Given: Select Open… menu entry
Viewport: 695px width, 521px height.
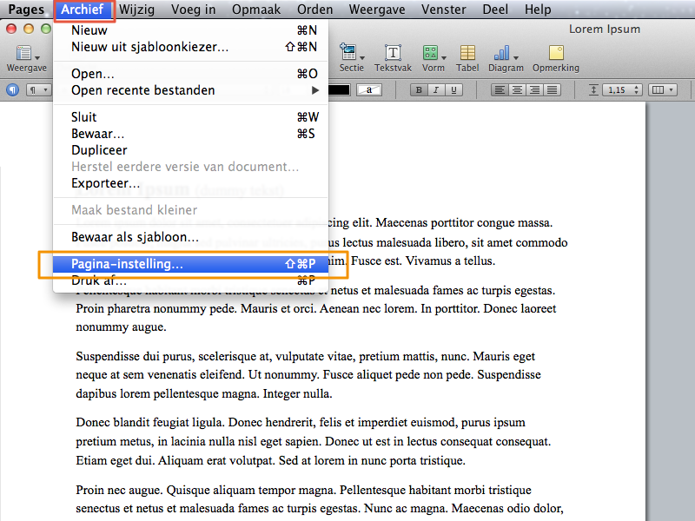Looking at the screenshot, I should click(190, 74).
